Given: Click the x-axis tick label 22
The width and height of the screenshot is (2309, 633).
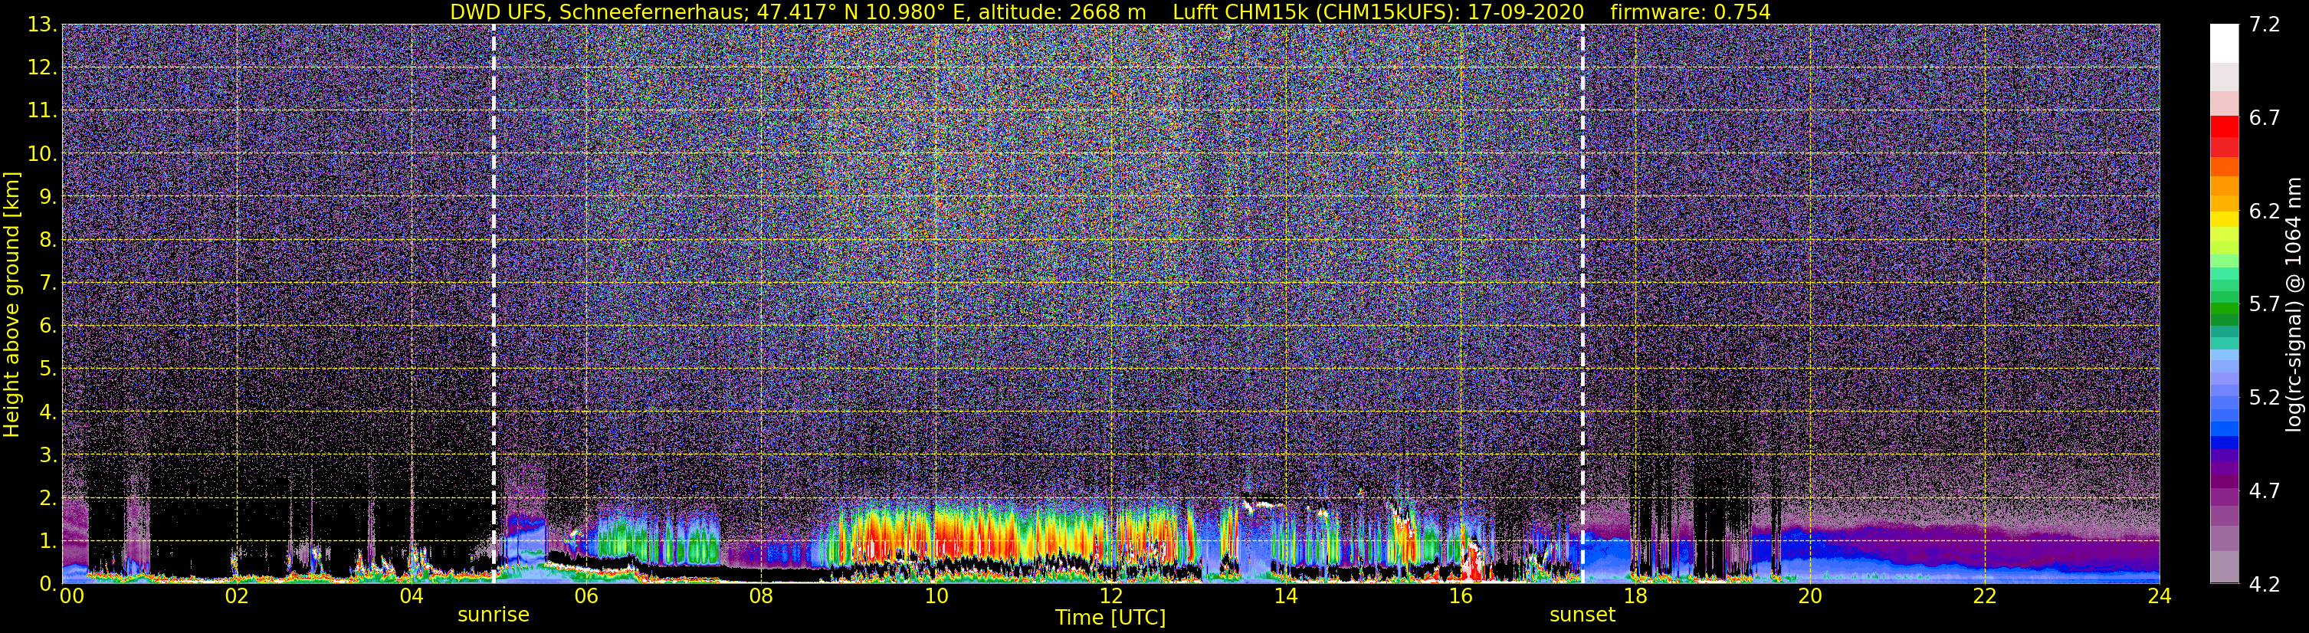Looking at the screenshot, I should tap(1985, 596).
